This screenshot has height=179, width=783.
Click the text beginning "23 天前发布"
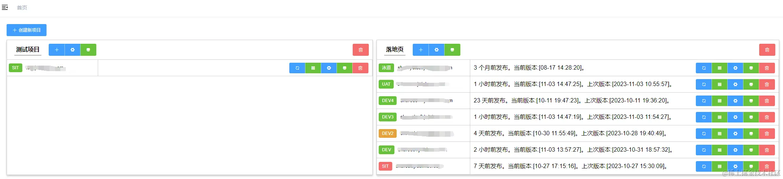(x=572, y=101)
